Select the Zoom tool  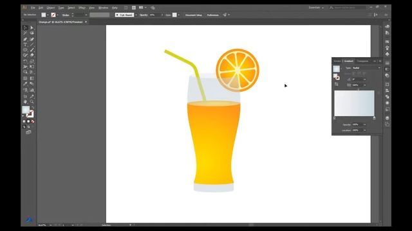(x=32, y=101)
